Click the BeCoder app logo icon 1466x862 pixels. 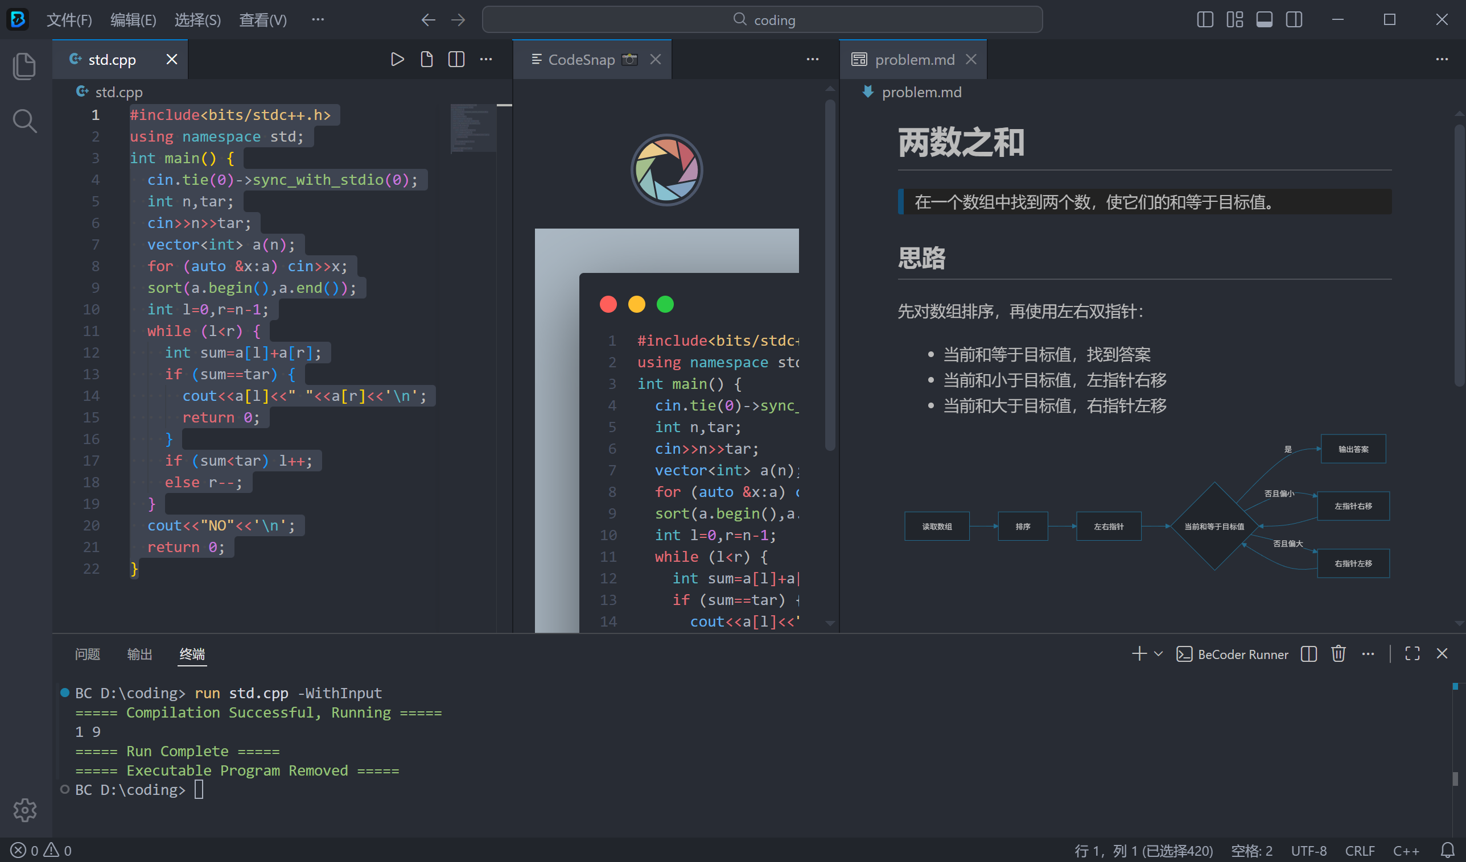[x=18, y=20]
